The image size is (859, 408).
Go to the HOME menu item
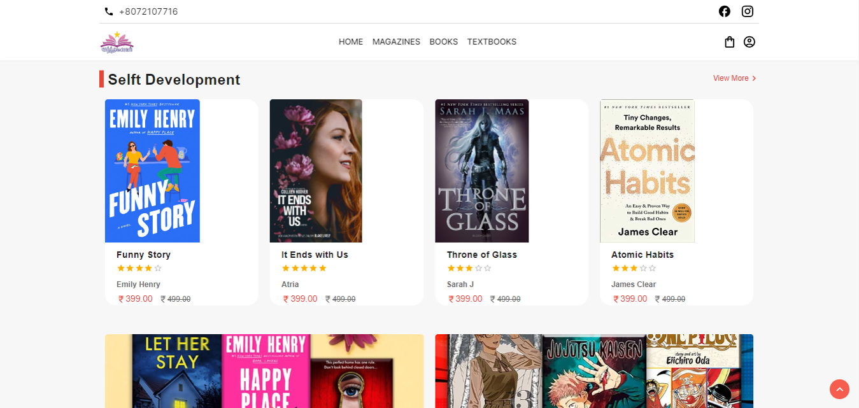(x=351, y=42)
